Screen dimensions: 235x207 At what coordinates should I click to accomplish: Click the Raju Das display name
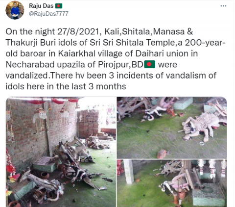pos(41,6)
